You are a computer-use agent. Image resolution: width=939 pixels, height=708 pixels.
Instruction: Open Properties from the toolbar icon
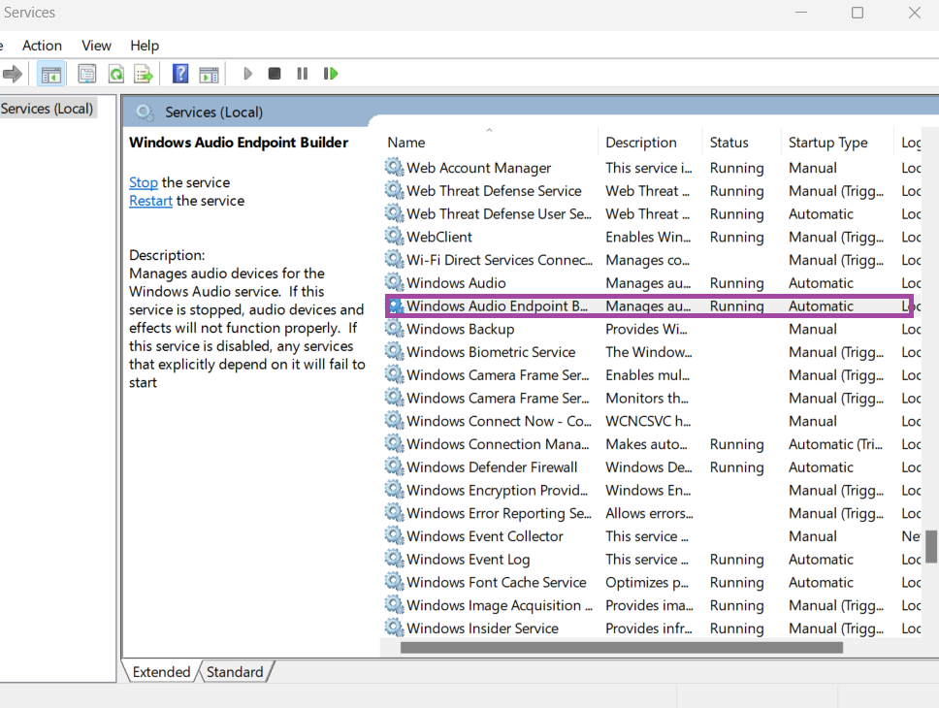point(87,74)
